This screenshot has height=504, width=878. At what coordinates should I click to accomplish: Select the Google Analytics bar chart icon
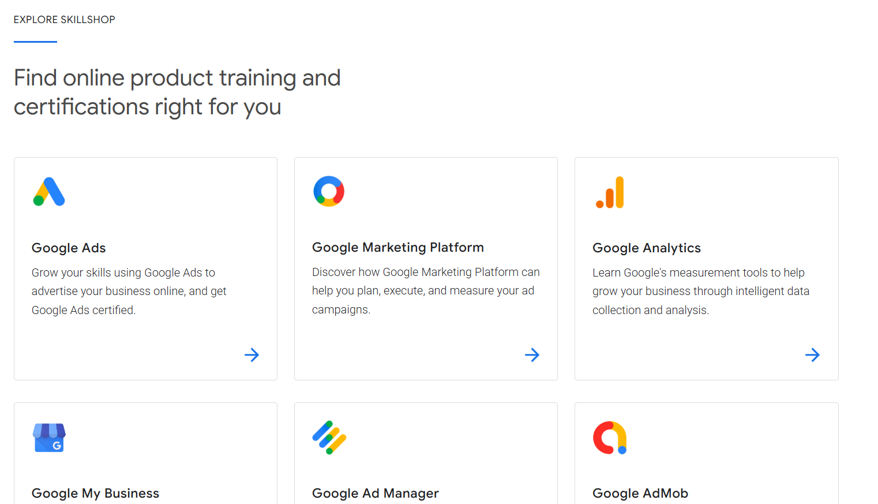tap(610, 192)
